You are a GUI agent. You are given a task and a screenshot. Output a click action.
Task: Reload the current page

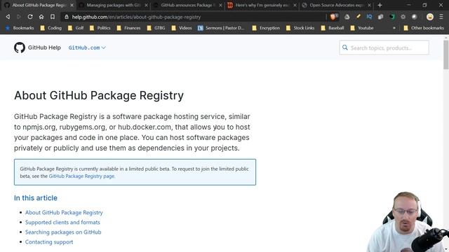click(x=30, y=17)
